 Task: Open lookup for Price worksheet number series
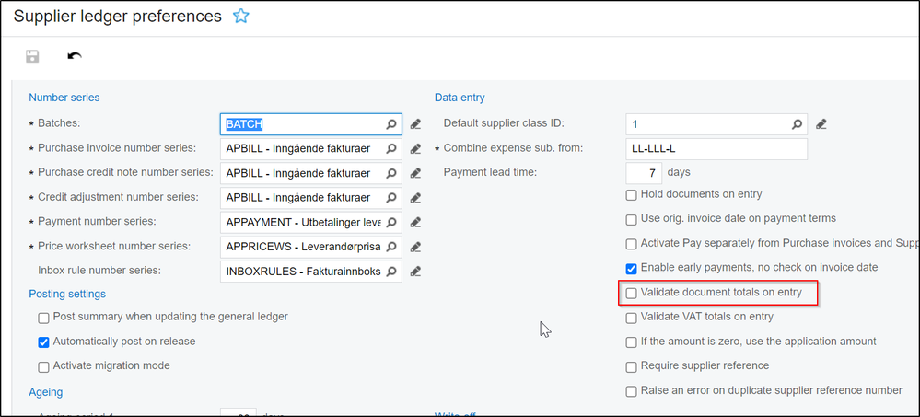[x=391, y=247]
